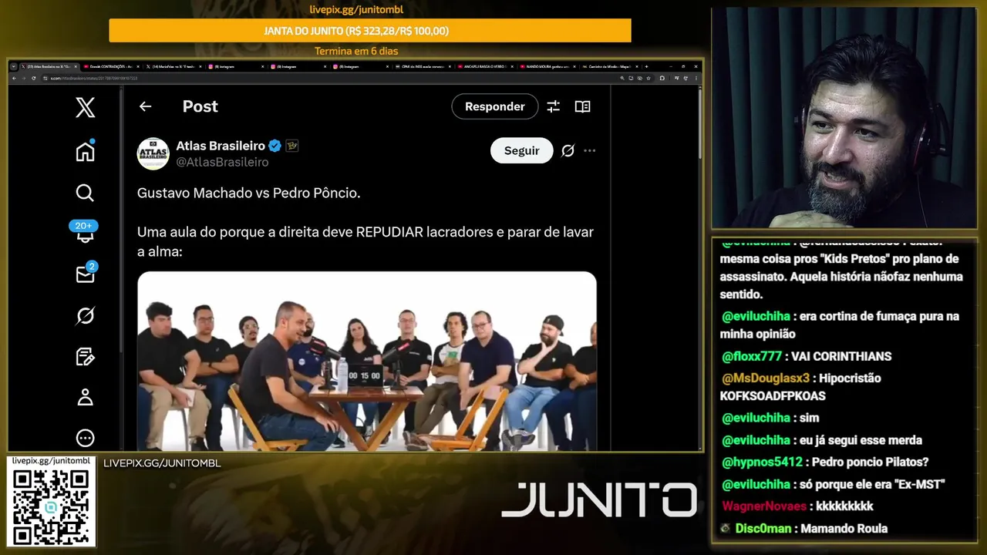Open the Profile person icon in sidebar
This screenshot has width=987, height=555.
coord(86,397)
